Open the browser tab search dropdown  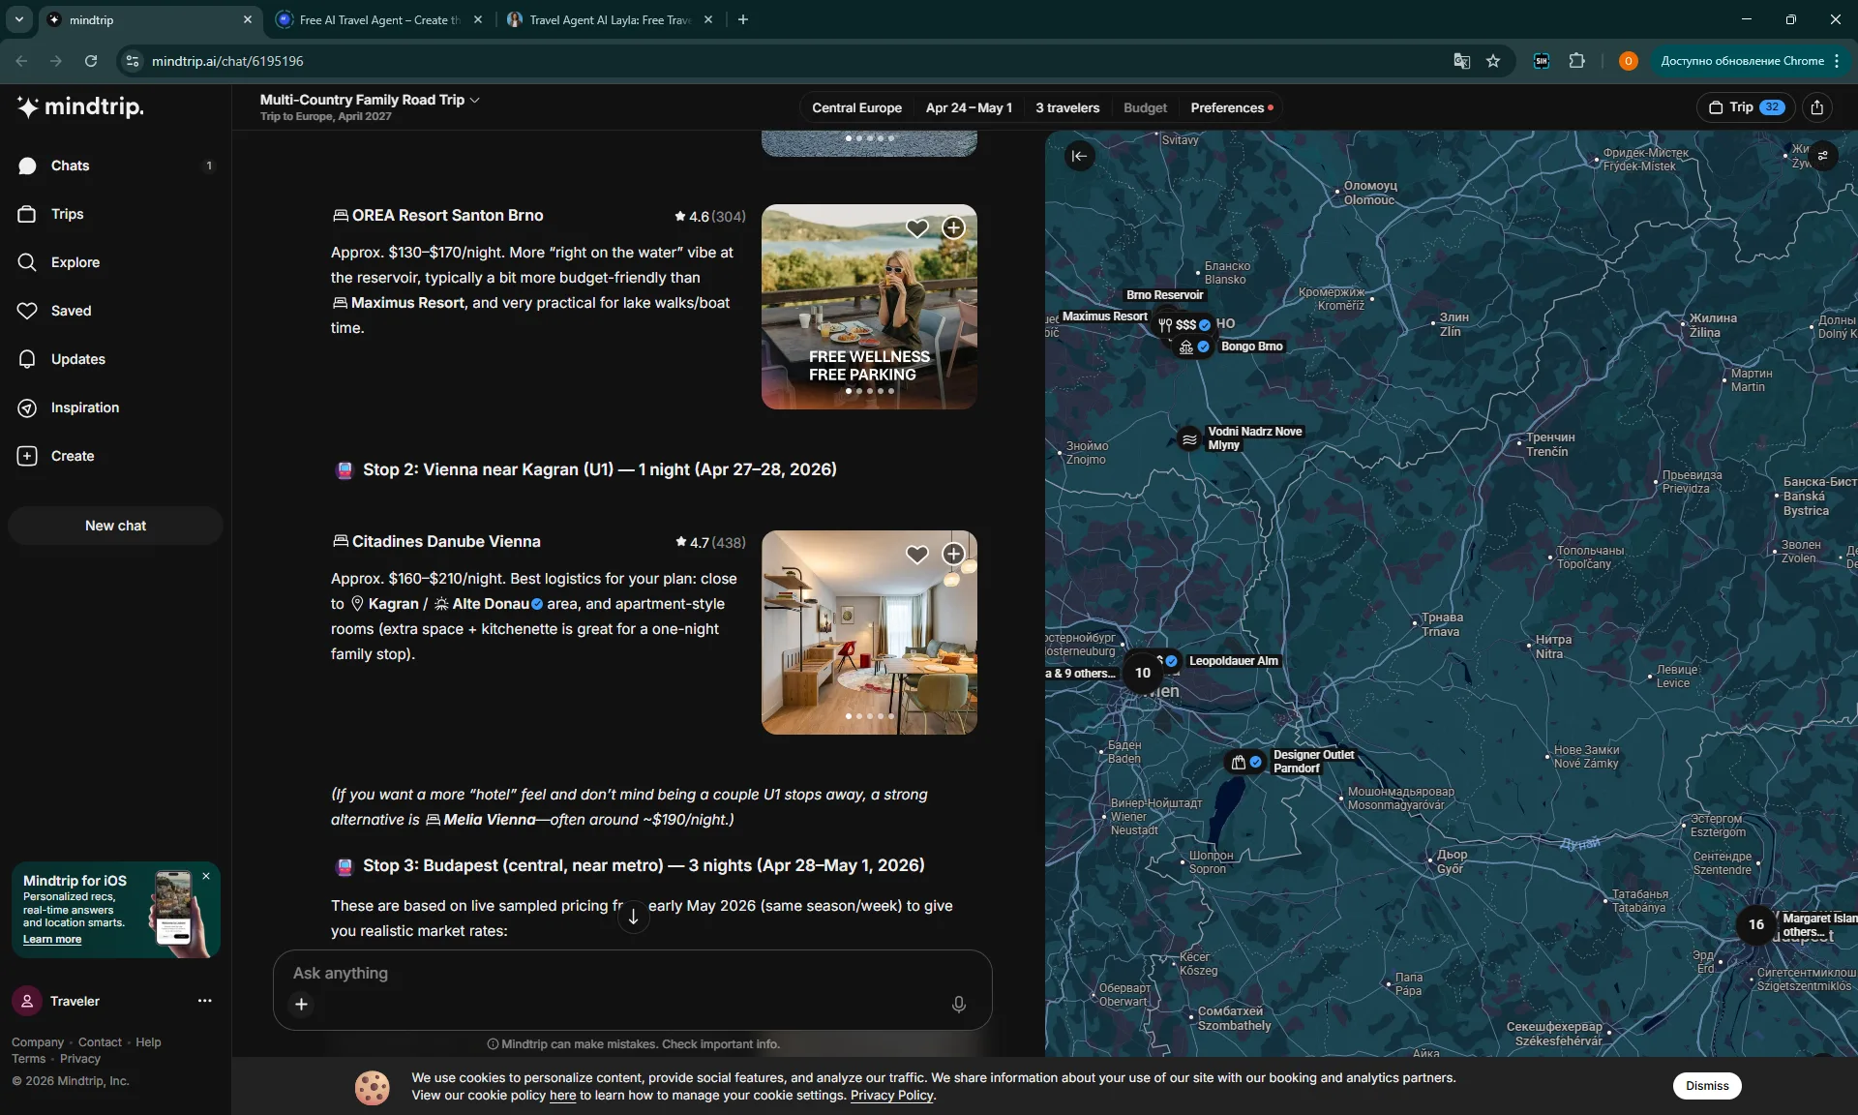19,19
